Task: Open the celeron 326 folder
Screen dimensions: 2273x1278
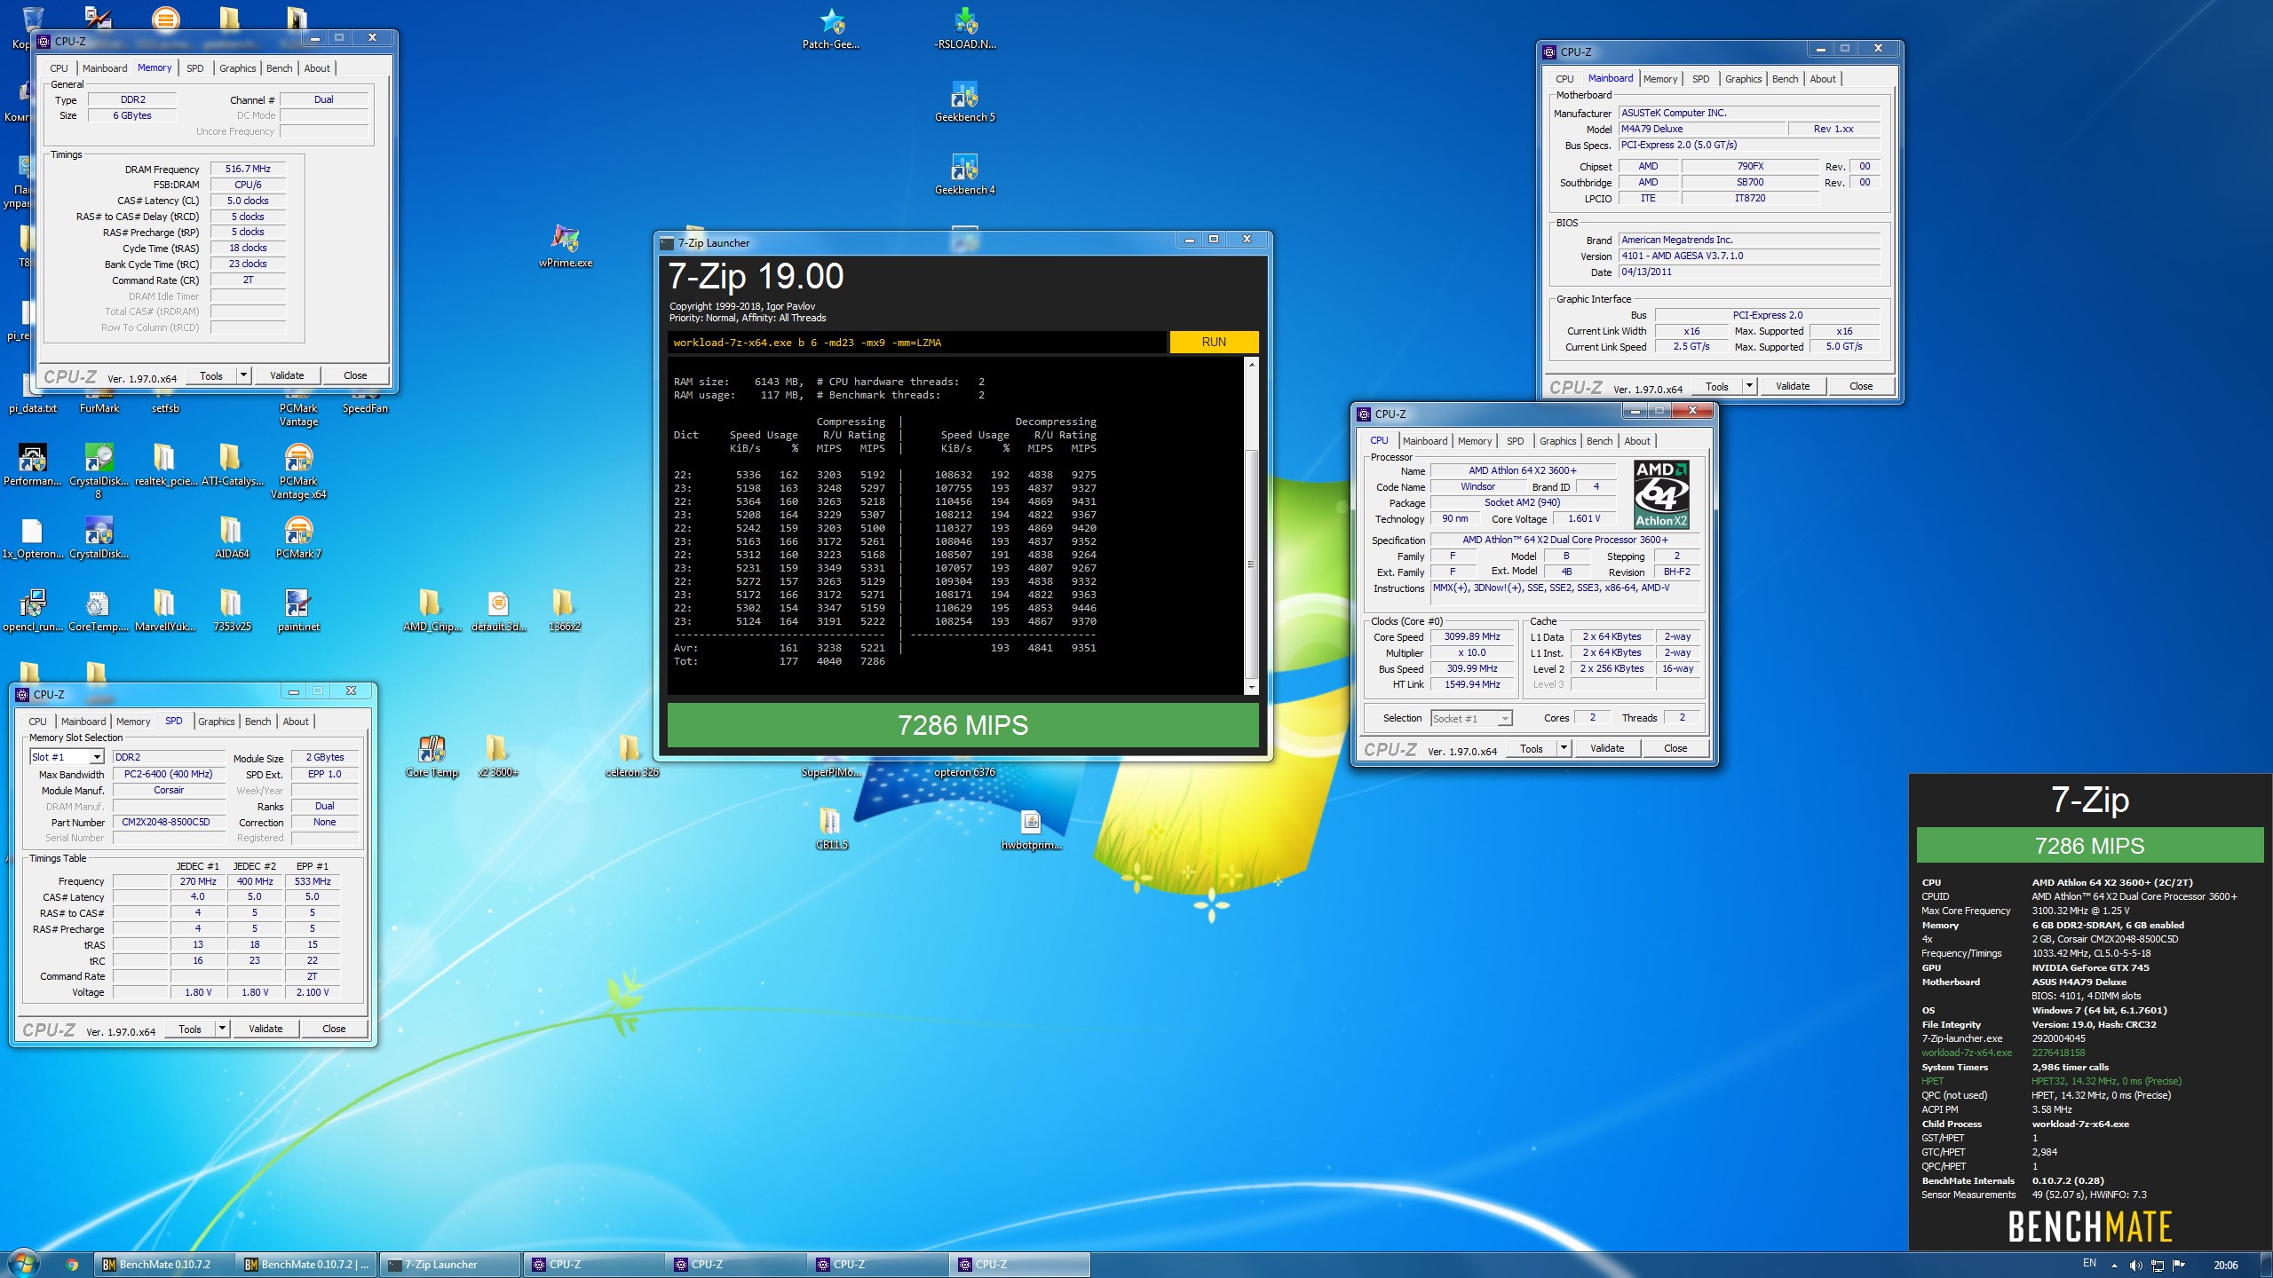Action: (631, 756)
